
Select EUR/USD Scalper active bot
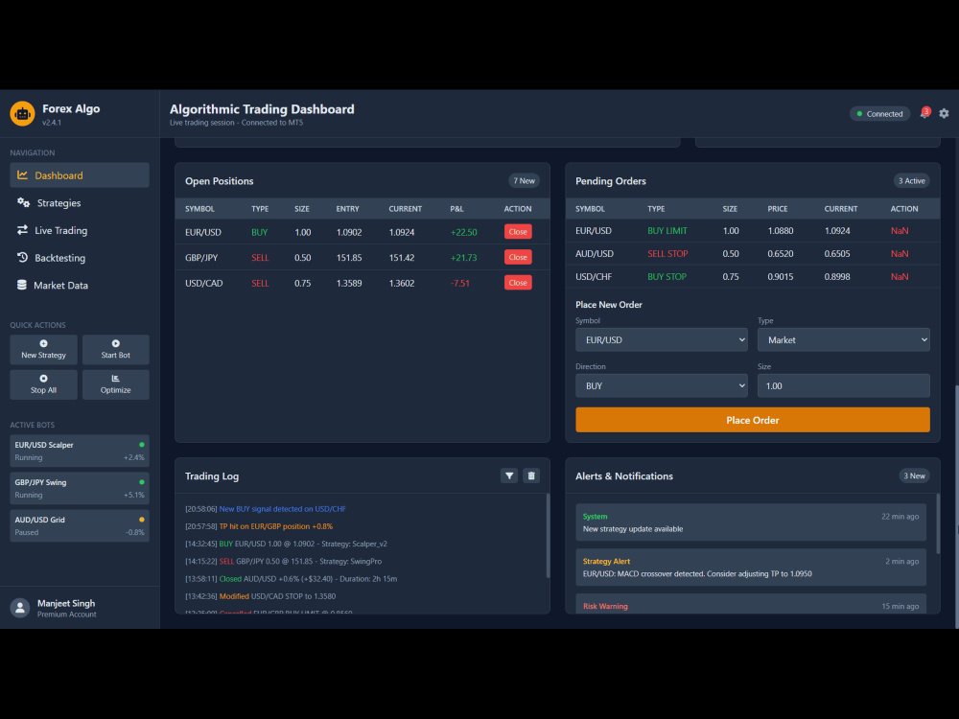tap(80, 452)
